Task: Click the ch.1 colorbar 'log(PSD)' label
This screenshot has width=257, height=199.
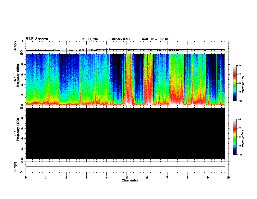Action: [x=243, y=85]
